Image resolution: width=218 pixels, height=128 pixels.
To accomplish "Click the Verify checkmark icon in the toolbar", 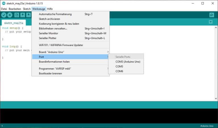I will (x=4, y=15).
